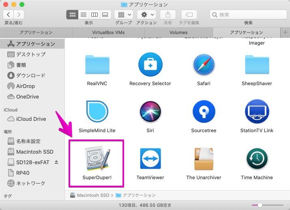Open ネットワーク in the sidebar

tap(32, 183)
